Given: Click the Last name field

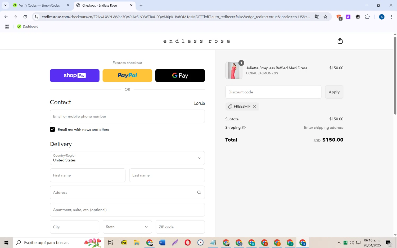Looking at the screenshot, I should (x=167, y=175).
